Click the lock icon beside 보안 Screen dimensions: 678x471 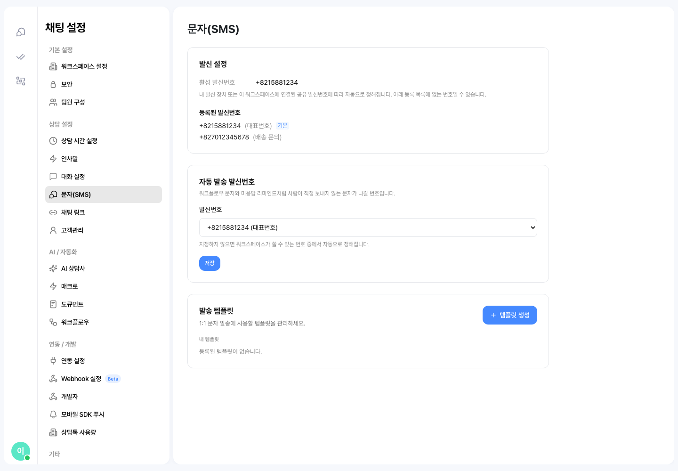tap(53, 84)
